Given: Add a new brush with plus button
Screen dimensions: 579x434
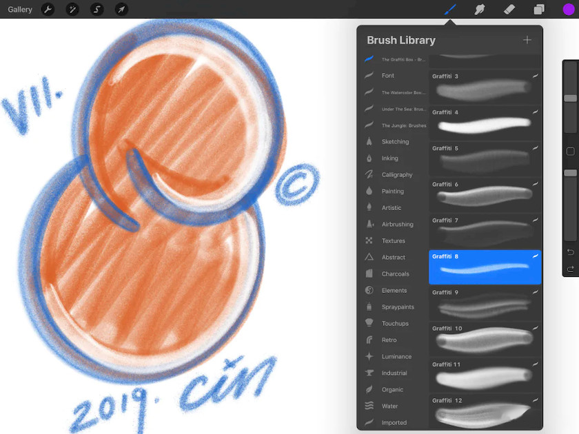Looking at the screenshot, I should click(x=527, y=40).
